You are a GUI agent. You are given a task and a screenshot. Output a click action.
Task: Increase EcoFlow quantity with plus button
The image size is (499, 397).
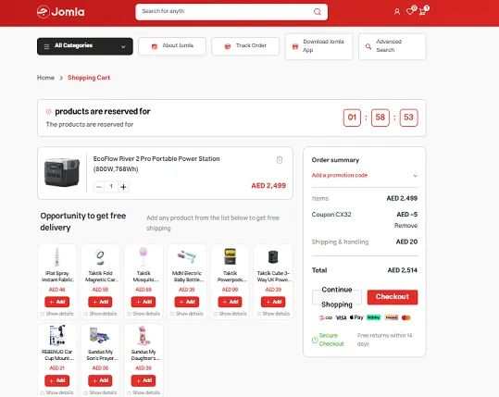click(x=123, y=187)
